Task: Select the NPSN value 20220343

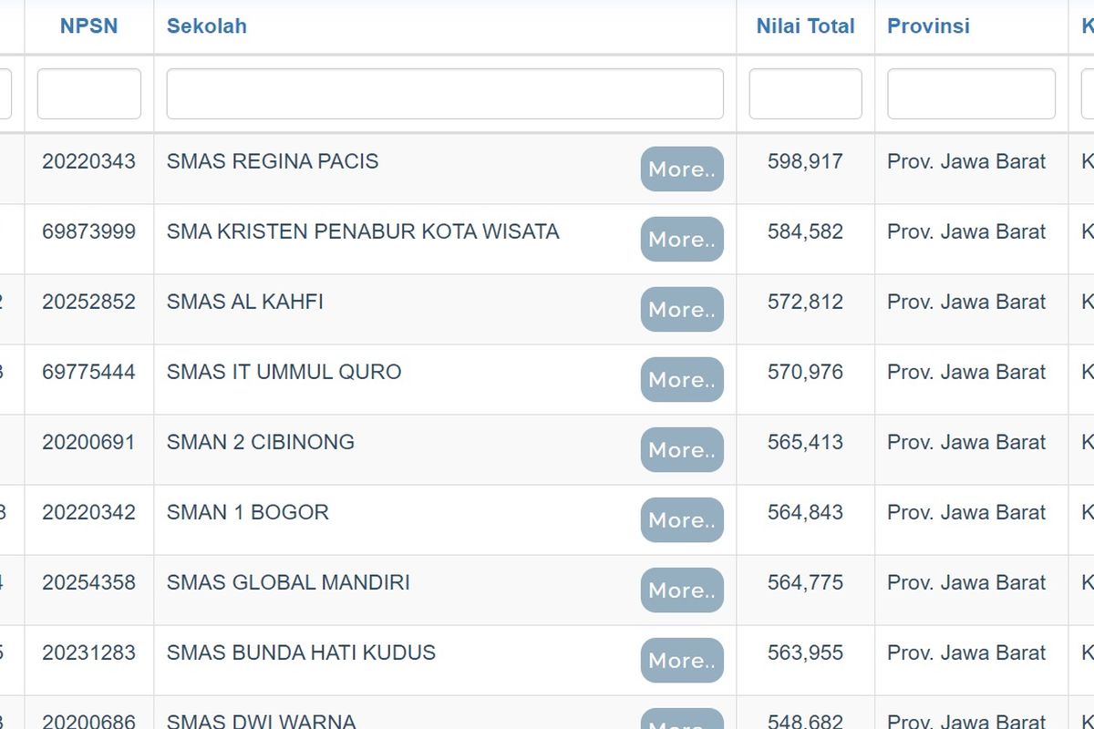Action: [88, 161]
